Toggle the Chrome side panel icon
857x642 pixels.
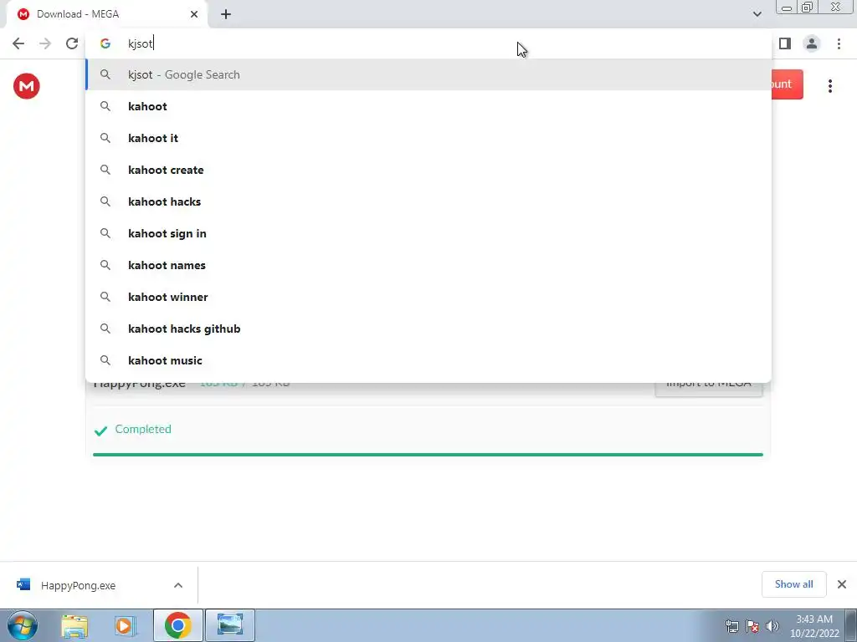point(785,43)
